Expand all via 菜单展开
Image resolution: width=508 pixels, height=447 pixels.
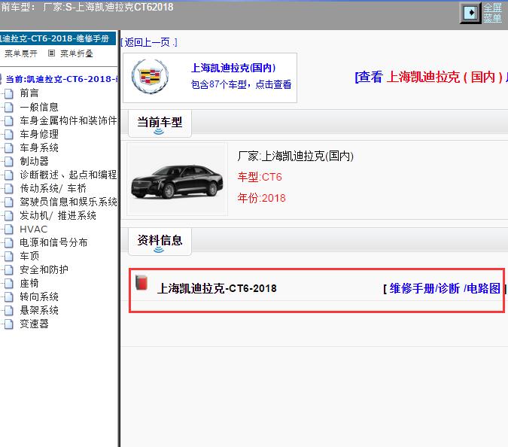(x=21, y=53)
